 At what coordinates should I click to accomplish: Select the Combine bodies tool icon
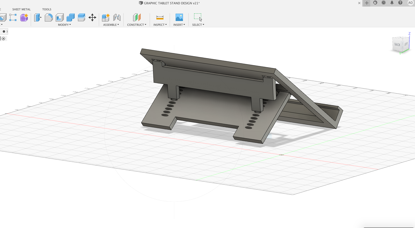[x=71, y=17]
